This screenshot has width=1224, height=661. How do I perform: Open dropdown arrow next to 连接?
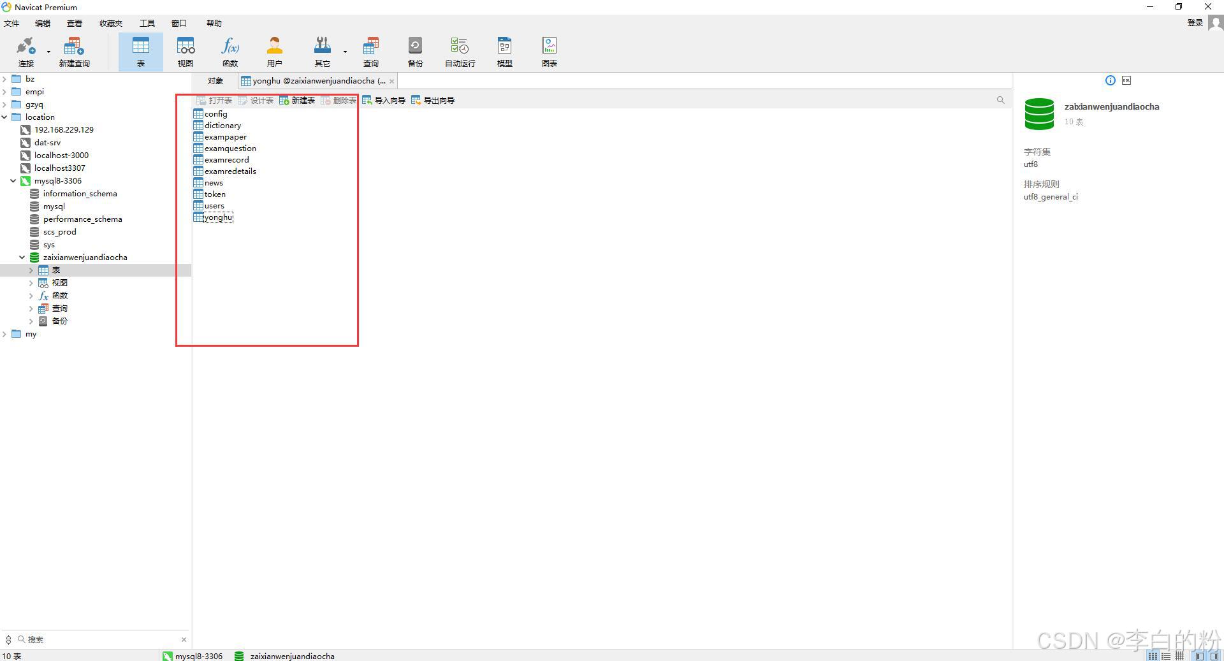click(48, 52)
